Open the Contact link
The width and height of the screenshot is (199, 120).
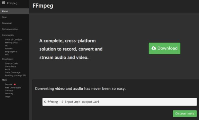pos(9,90)
